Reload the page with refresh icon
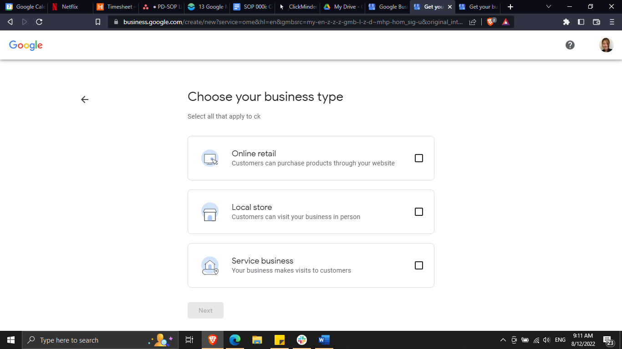 pyautogui.click(x=39, y=22)
